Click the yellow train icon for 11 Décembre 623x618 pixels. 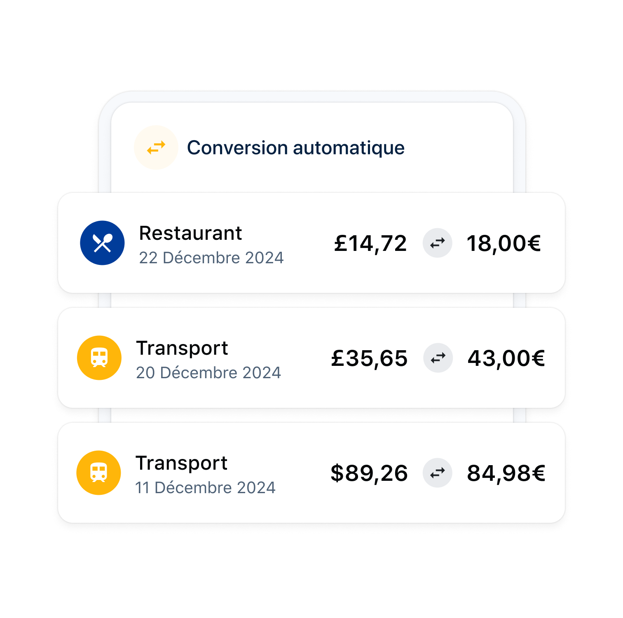(98, 473)
